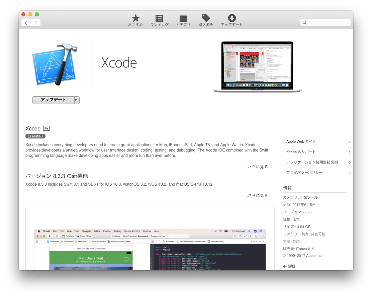Screen dimensions: 372x297
Task: Go forward with the right arrow button
Action: [36, 23]
